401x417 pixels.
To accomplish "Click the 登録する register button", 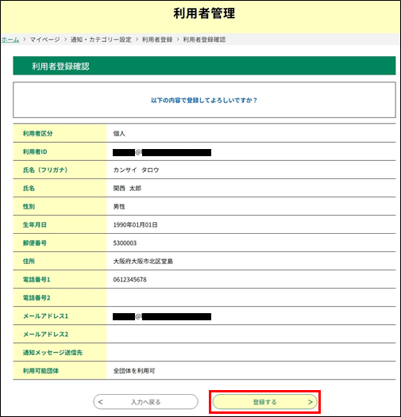I will coord(265,402).
